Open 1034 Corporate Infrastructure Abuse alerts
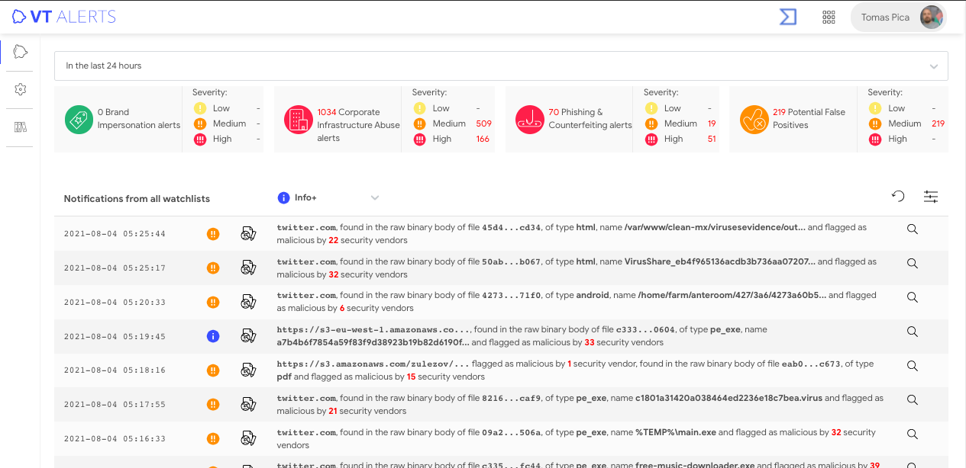 tap(358, 125)
